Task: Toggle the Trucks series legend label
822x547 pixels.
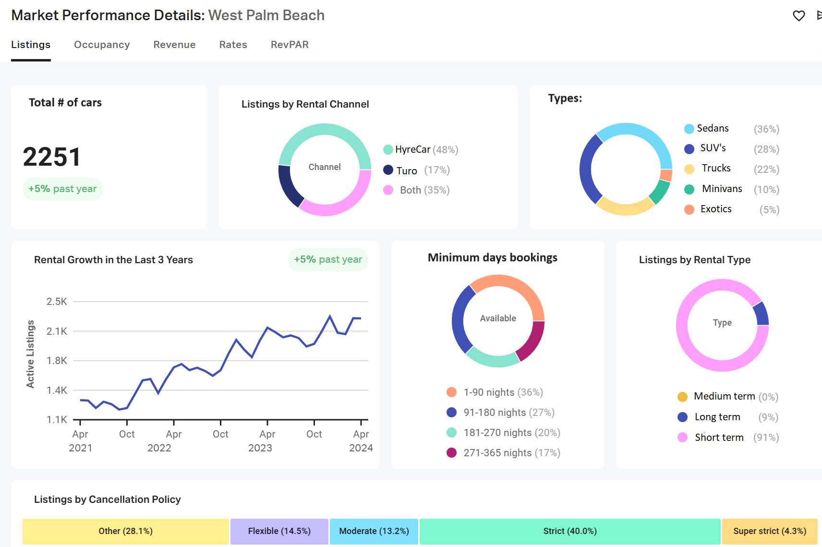Action: point(716,169)
